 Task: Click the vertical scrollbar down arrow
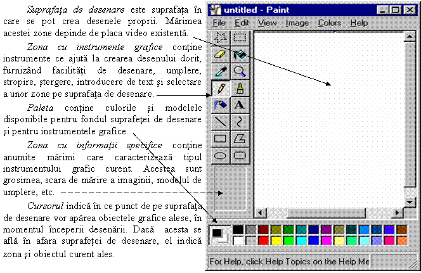click(410, 202)
